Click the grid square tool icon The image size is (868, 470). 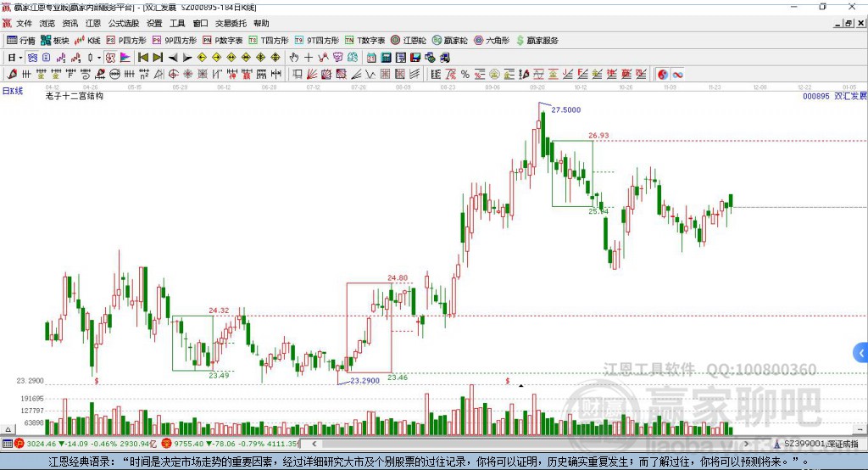pyautogui.click(x=386, y=75)
